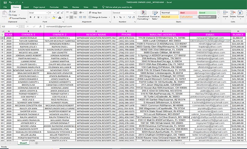Click Tell me what you want to do
This screenshot has width=247, height=149.
pyautogui.click(x=117, y=7)
